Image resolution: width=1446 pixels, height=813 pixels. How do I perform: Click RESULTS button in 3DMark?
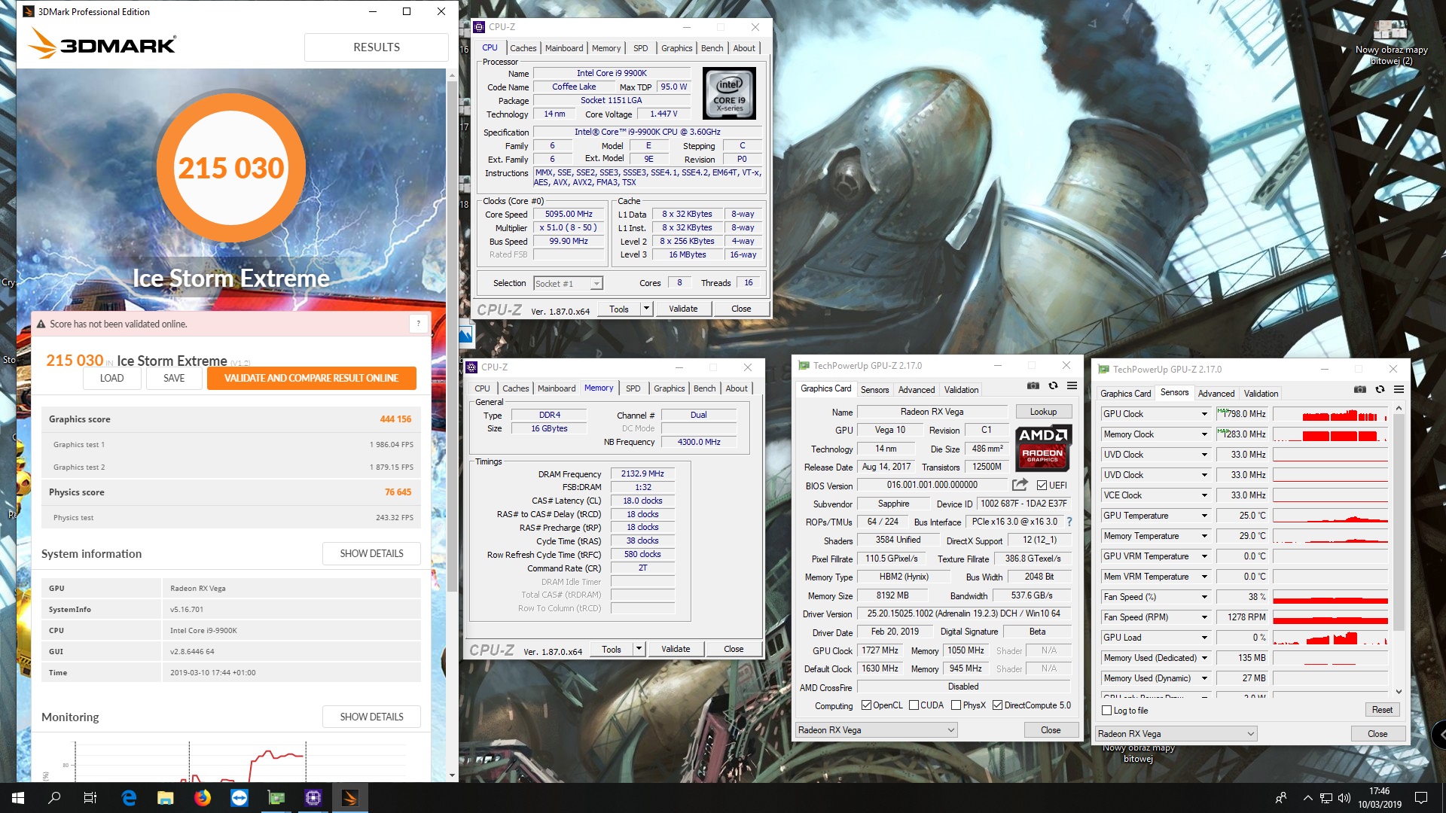pyautogui.click(x=377, y=47)
